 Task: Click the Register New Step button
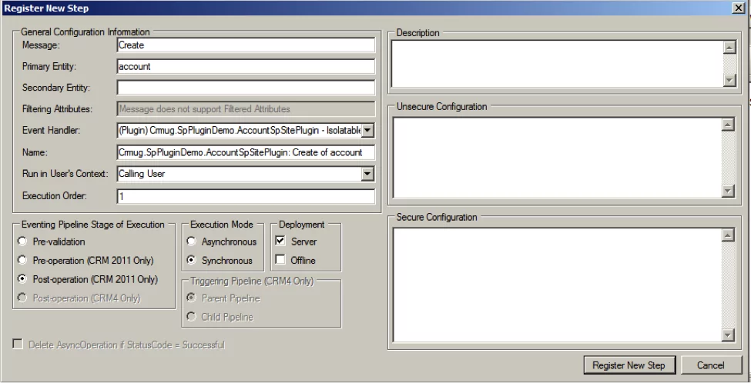coord(629,365)
